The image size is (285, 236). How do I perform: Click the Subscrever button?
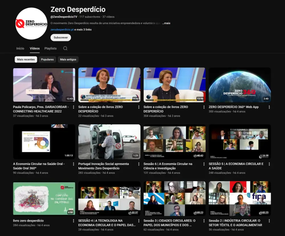[x=61, y=38]
